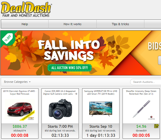Click the Samsung UHD TV image
This screenshot has width=161, height=140.
click(x=101, y=109)
